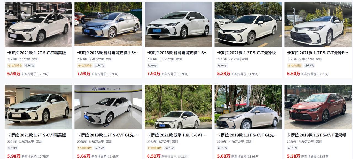Open 检测报告 badge on 6.98万 Corolla listing
Screen dimensions: 353x159
pyautogui.click(x=15, y=66)
